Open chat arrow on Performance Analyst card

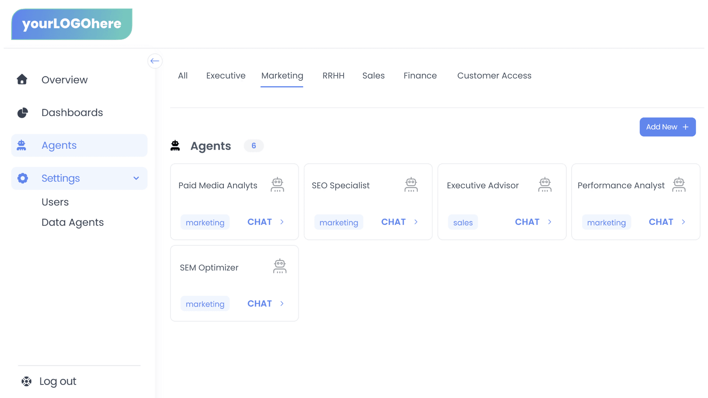coord(683,222)
